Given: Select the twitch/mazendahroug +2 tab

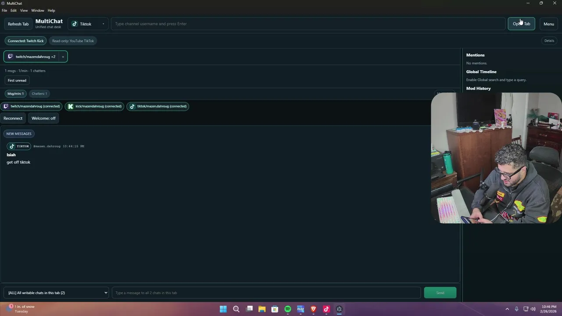Looking at the screenshot, I should (x=35, y=57).
